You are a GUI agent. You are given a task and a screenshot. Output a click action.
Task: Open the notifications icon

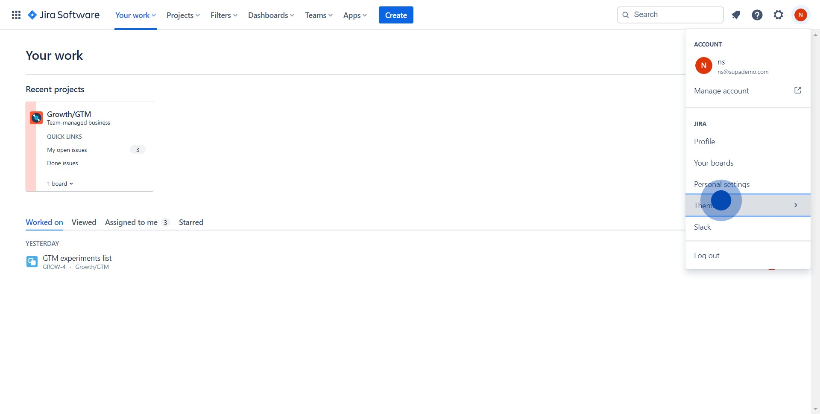[x=736, y=15]
